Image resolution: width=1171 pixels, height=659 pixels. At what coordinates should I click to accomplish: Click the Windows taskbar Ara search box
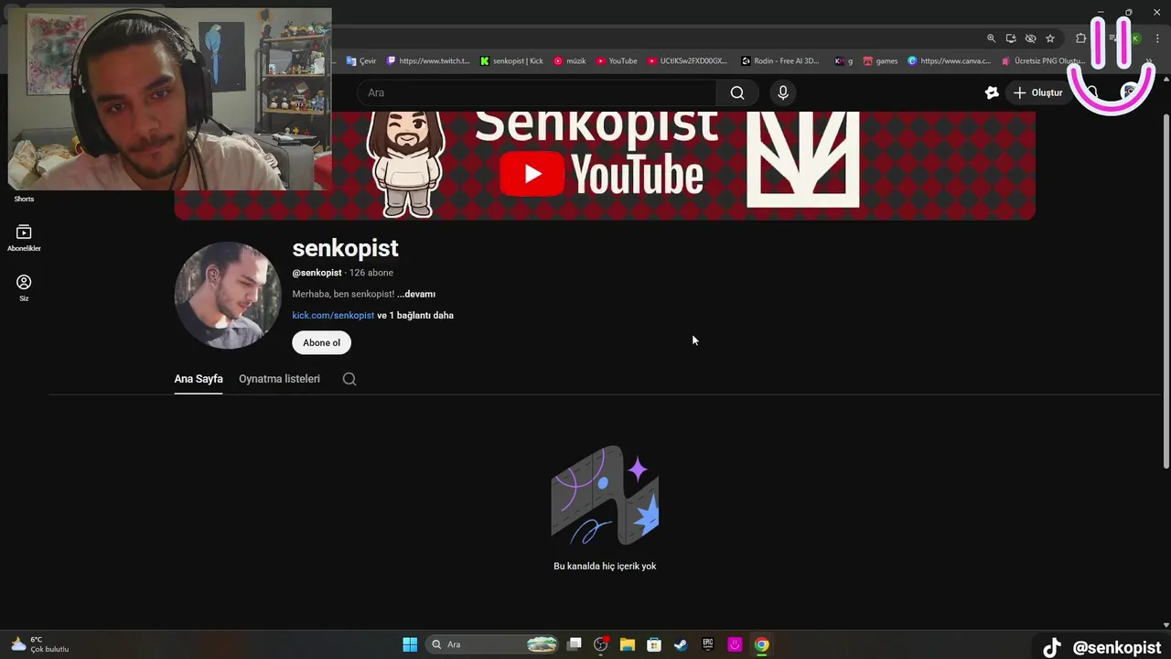(493, 644)
